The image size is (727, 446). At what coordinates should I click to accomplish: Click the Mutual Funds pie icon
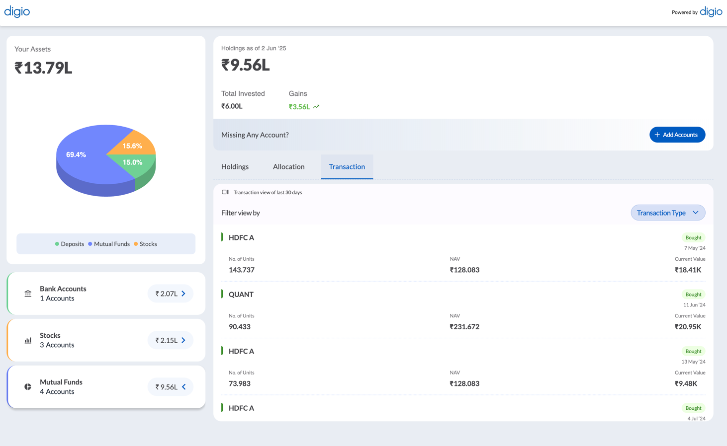(28, 387)
